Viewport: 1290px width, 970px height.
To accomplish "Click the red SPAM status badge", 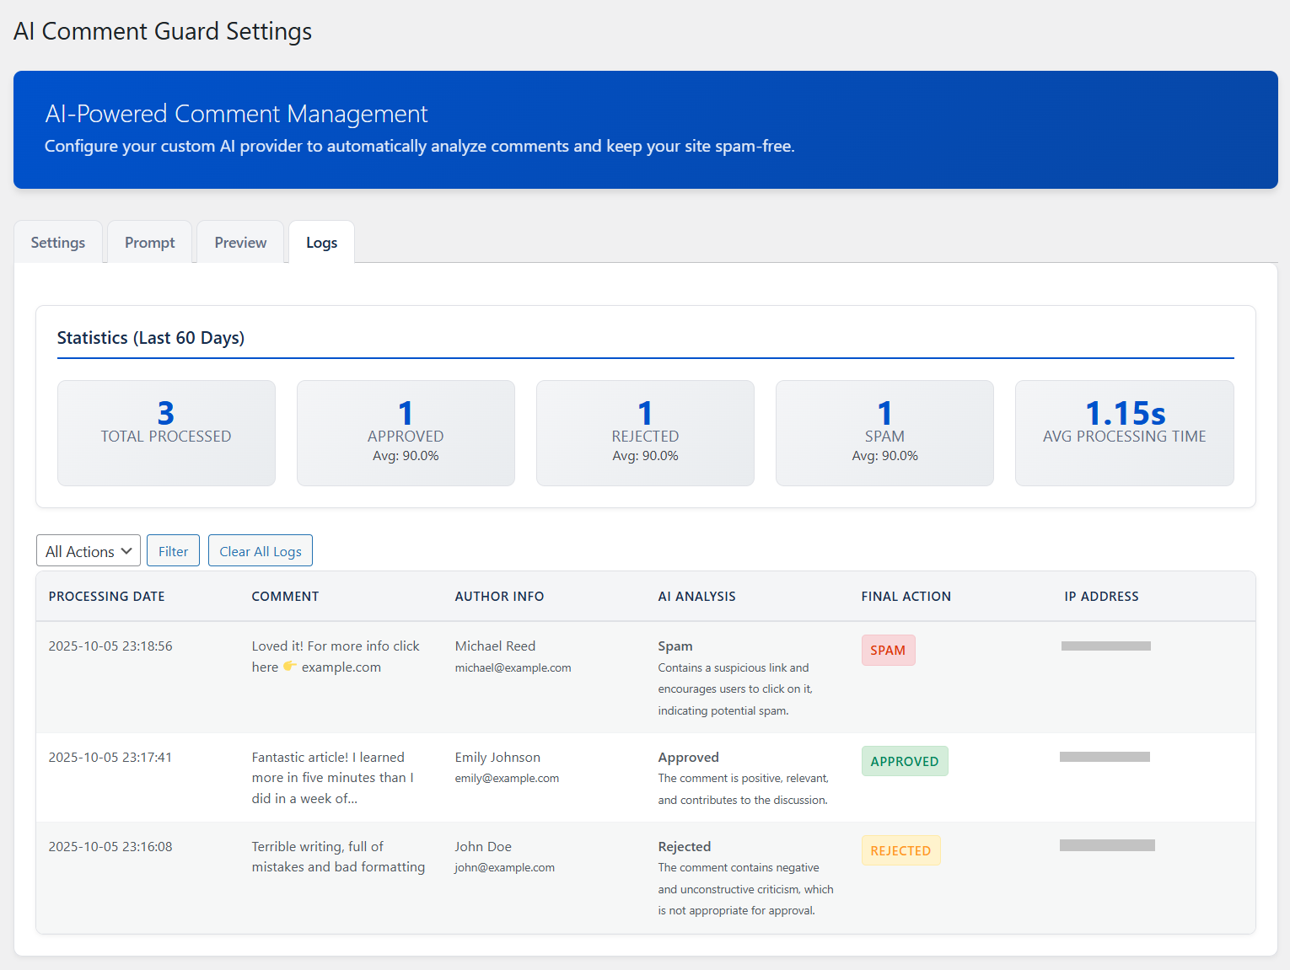I will click(x=888, y=651).
